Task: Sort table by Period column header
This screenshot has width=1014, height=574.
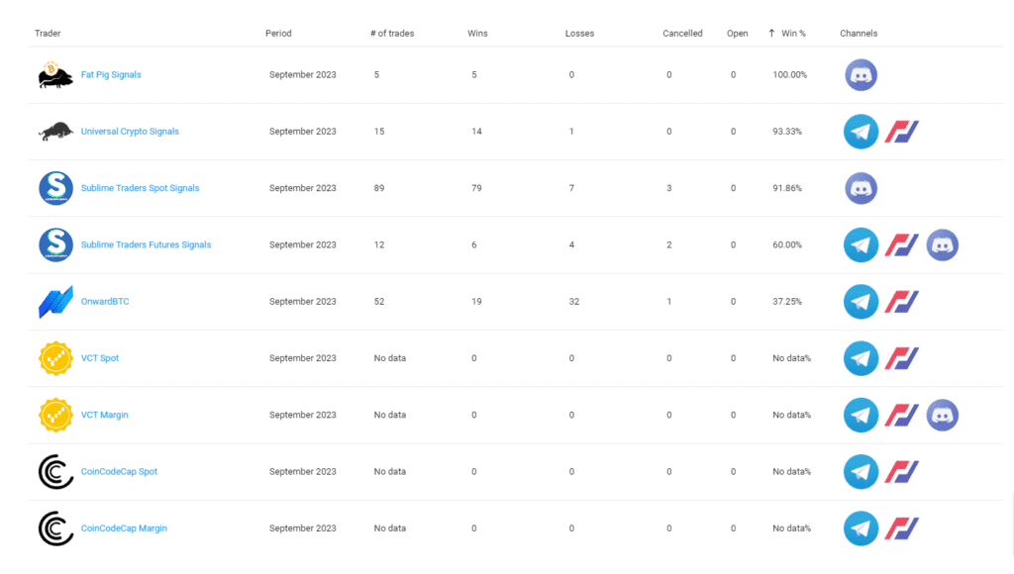Action: [x=278, y=33]
